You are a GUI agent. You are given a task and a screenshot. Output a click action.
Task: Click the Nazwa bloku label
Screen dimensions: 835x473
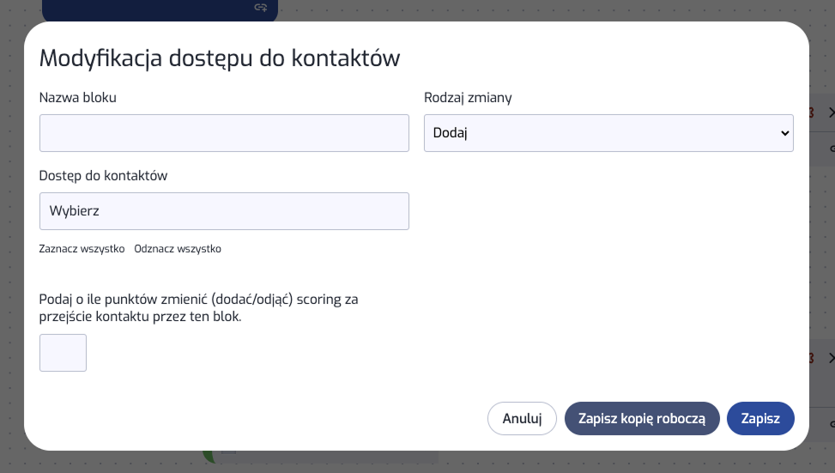[78, 98]
